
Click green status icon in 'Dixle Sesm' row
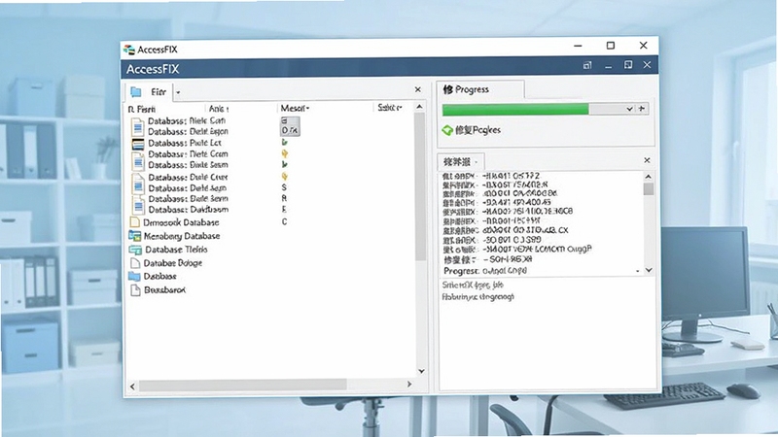coord(285,164)
